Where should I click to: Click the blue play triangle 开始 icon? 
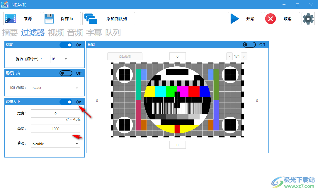235,19
